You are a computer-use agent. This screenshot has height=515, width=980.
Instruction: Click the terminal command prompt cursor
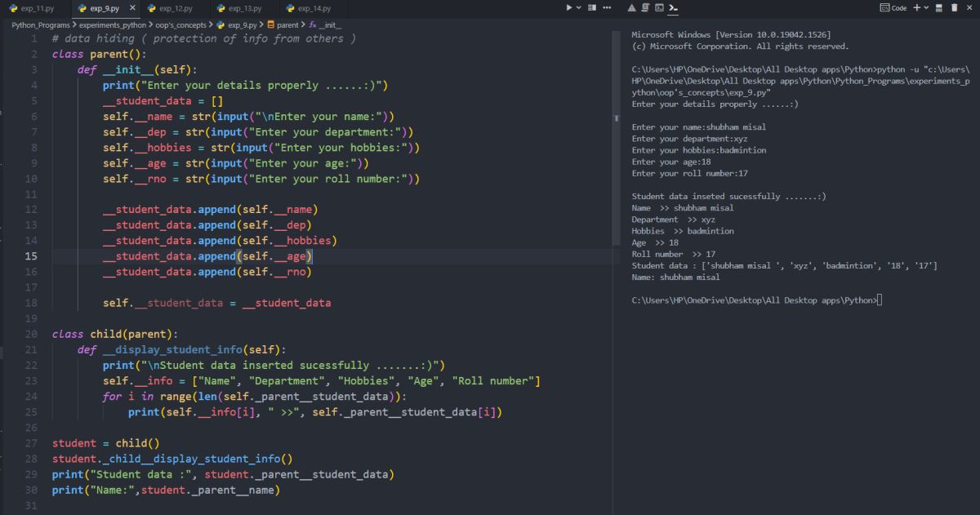(x=879, y=300)
